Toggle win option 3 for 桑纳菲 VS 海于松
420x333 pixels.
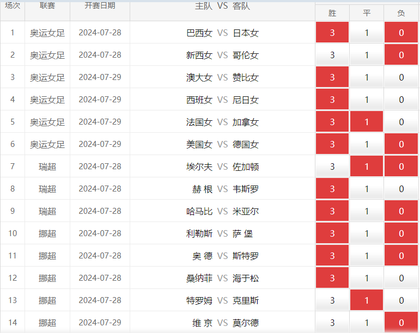point(332,278)
